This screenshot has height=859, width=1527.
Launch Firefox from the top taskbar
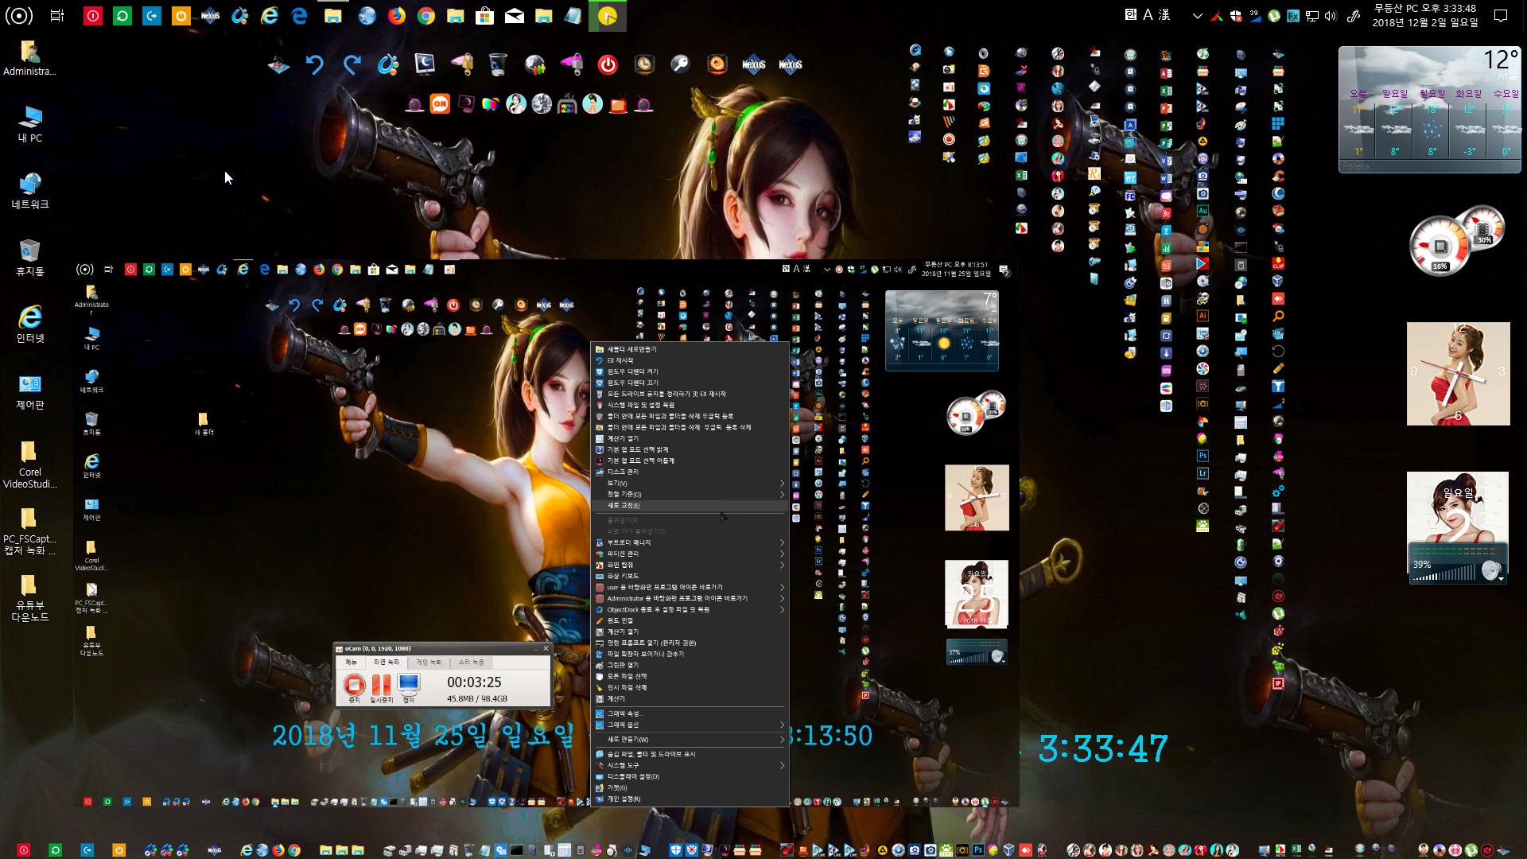click(396, 16)
